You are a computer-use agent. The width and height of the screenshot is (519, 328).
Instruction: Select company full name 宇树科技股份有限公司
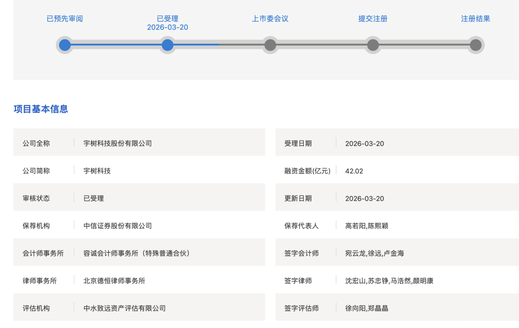(118, 143)
